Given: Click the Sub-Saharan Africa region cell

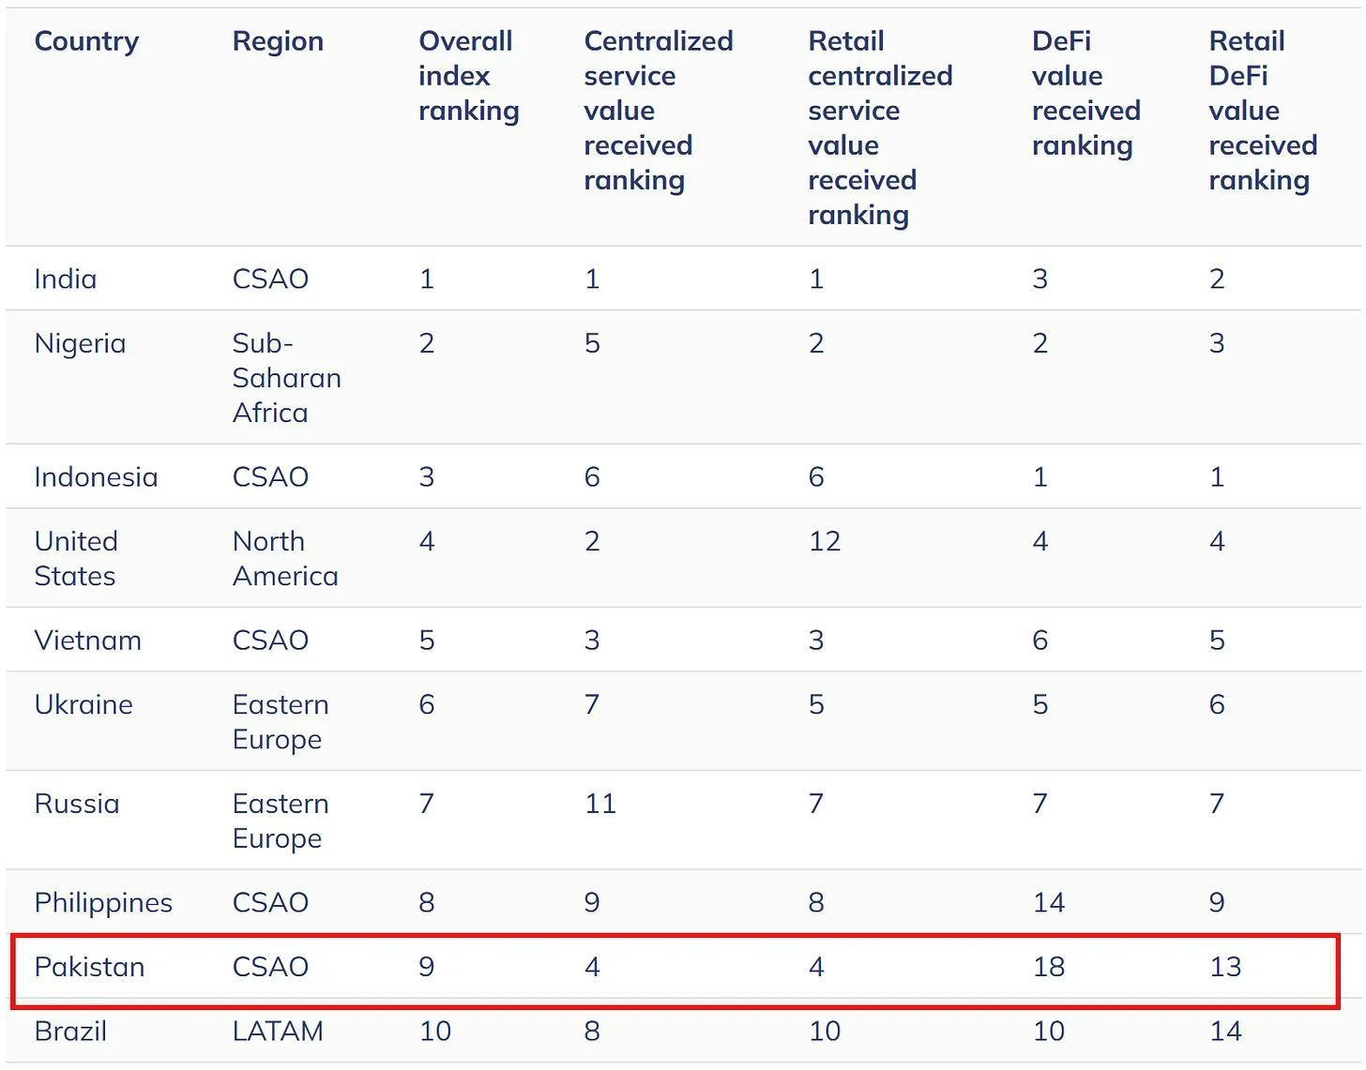Looking at the screenshot, I should (286, 378).
